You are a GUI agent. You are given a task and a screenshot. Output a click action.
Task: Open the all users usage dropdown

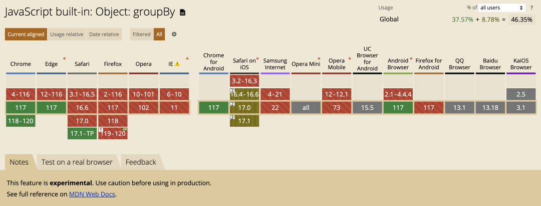coord(501,7)
